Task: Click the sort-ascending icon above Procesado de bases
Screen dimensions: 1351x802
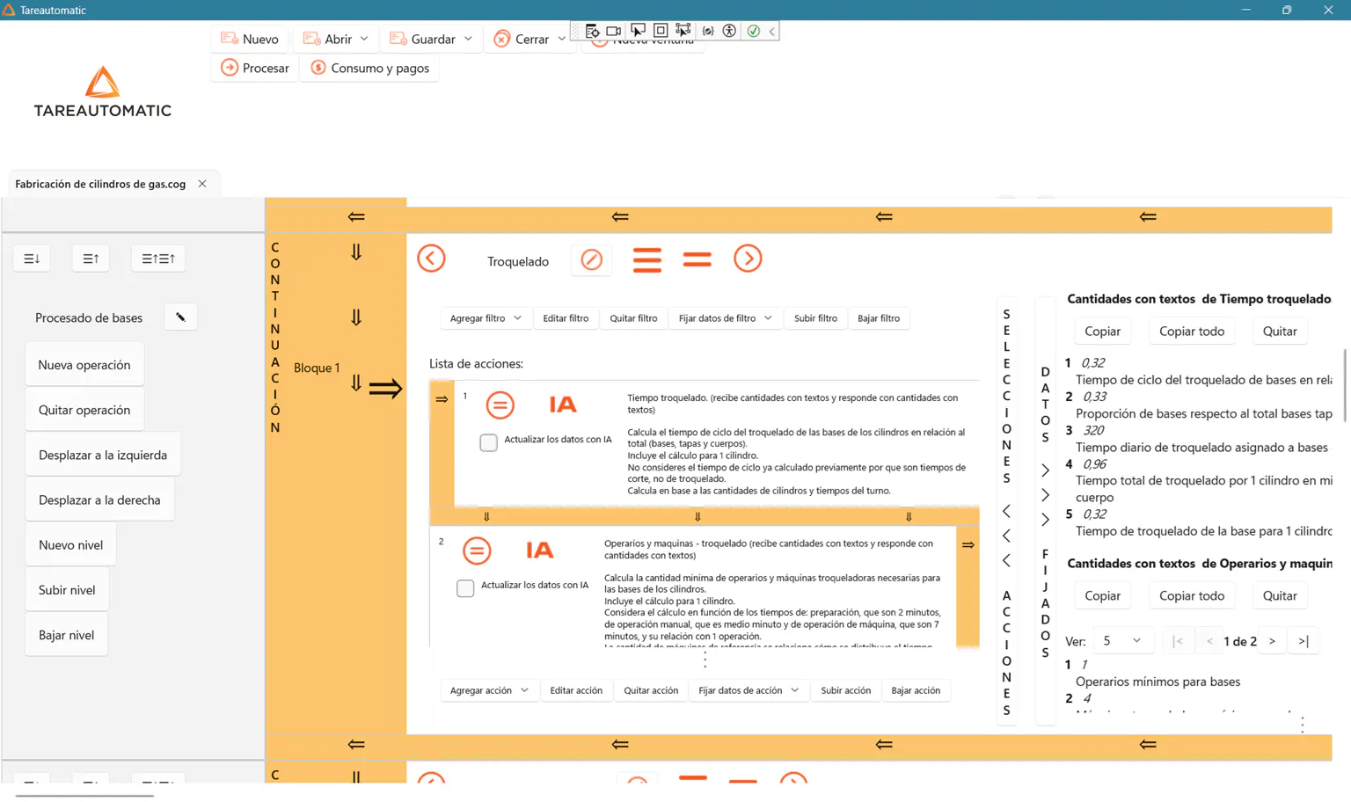Action: [x=91, y=259]
